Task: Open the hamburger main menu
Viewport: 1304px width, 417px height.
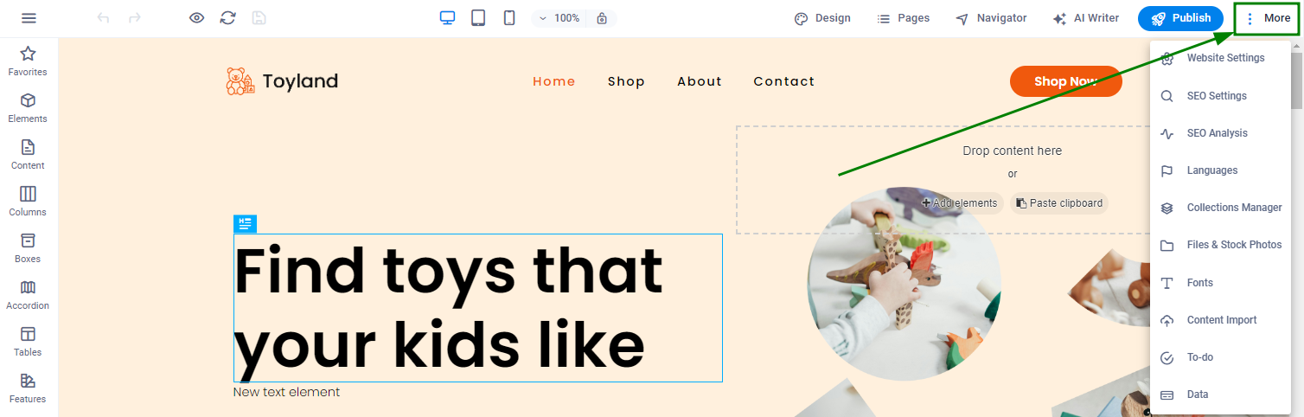Action: (x=29, y=18)
